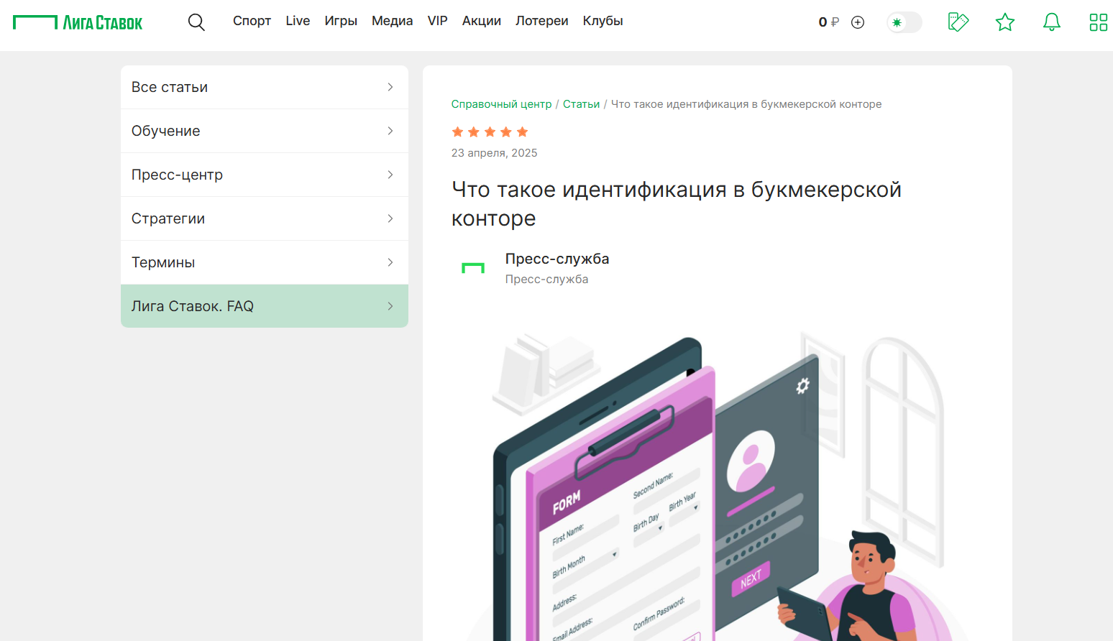Open the Обучение category
The width and height of the screenshot is (1113, 641).
(265, 131)
